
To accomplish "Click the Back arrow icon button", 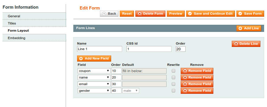I will (x=104, y=14).
